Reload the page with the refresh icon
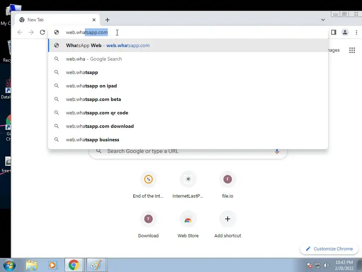 coord(42,32)
